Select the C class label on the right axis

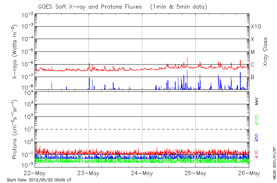pos(252,65)
